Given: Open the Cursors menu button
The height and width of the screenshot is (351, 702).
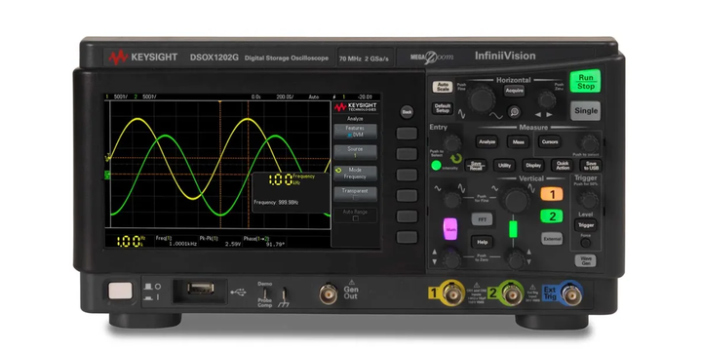Looking at the screenshot, I should (x=549, y=142).
